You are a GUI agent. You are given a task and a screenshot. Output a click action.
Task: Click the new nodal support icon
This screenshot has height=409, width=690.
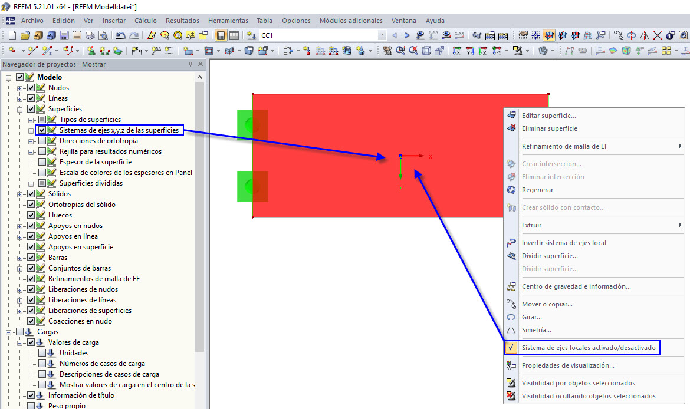[x=91, y=51]
